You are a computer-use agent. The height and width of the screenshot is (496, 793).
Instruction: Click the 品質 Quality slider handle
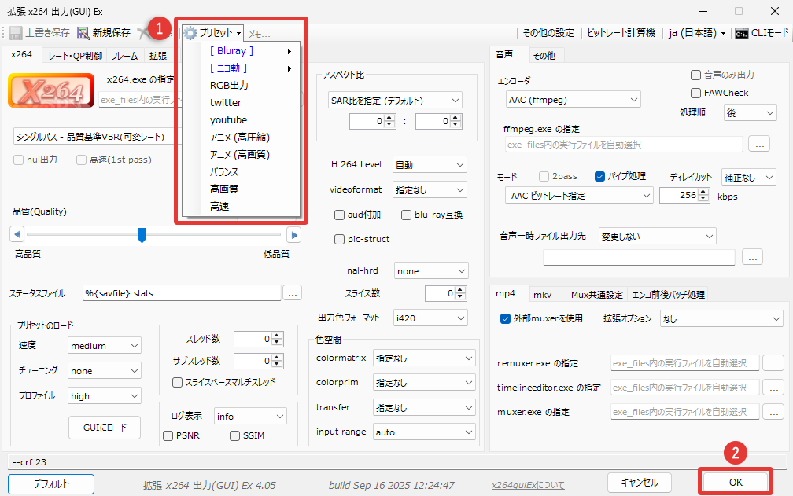(142, 234)
